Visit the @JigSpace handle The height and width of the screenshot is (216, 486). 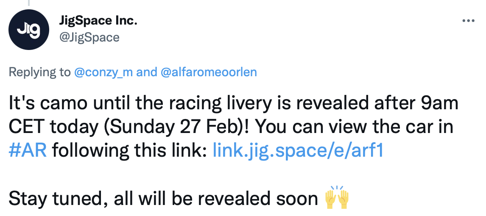(x=90, y=38)
